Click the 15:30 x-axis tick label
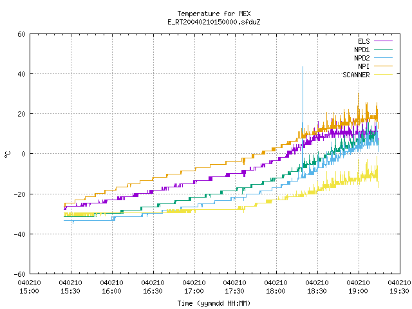The height and width of the screenshot is (309, 412). (x=70, y=291)
